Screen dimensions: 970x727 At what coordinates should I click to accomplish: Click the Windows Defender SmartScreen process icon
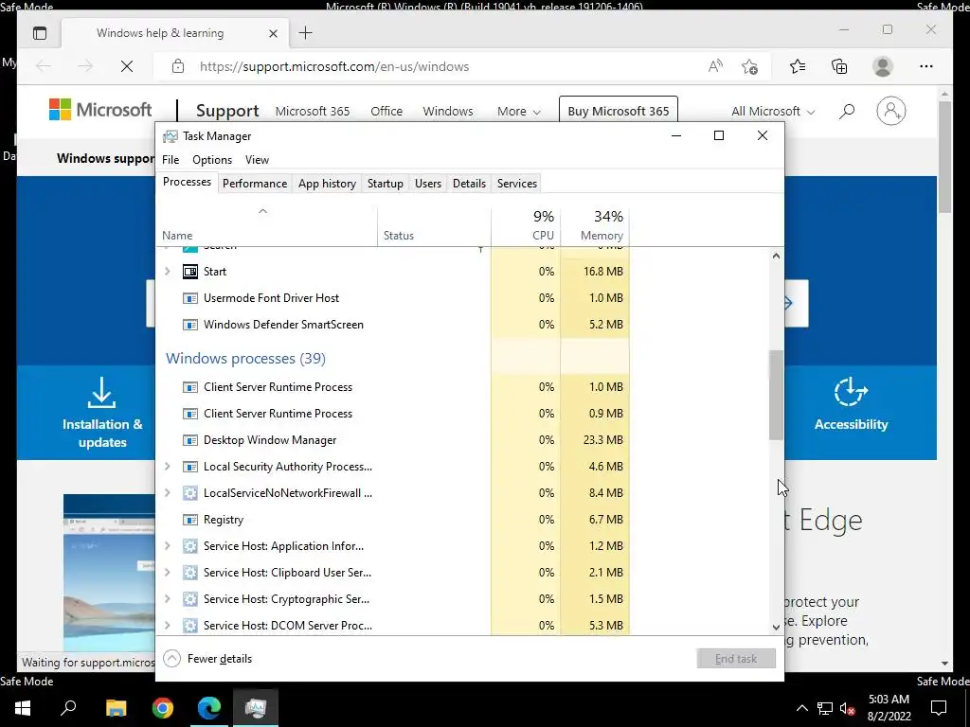189,325
